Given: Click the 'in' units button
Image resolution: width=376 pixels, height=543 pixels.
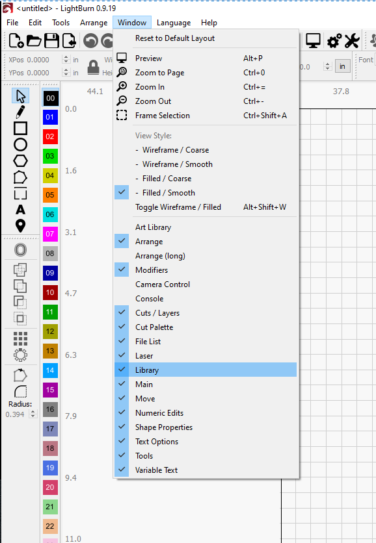Looking at the screenshot, I should [342, 66].
